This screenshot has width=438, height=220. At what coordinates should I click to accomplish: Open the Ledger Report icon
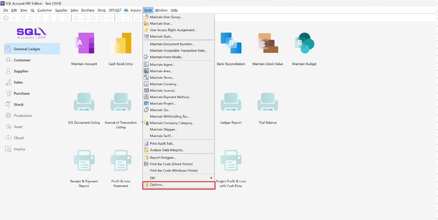pyautogui.click(x=231, y=103)
